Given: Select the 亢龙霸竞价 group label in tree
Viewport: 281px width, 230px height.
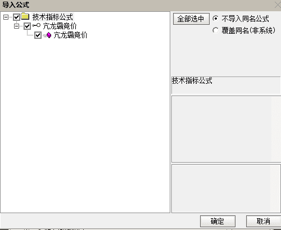Looking at the screenshot, I should point(60,26).
